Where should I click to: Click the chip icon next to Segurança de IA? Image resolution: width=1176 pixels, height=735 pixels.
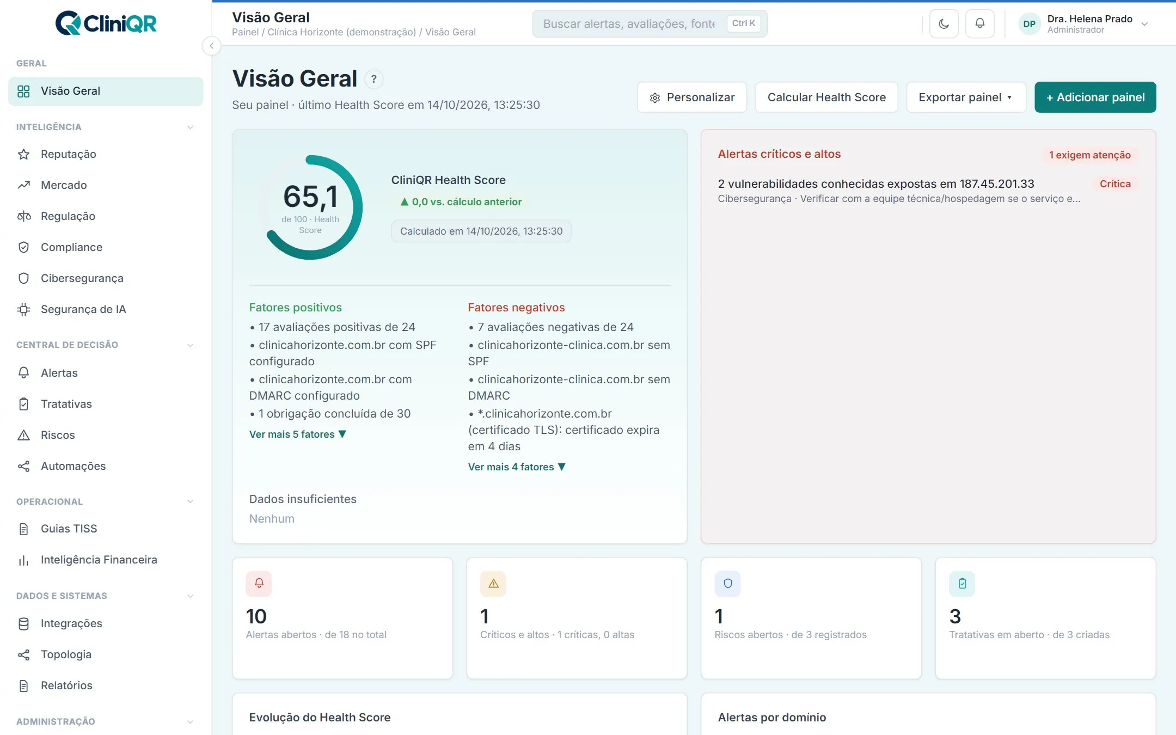[23, 309]
